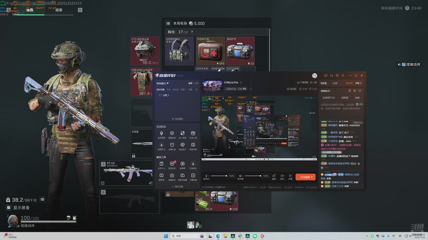Viewport: 428px width, 240px height.
Task: Click the Windows taskbar search box
Action: [188, 236]
